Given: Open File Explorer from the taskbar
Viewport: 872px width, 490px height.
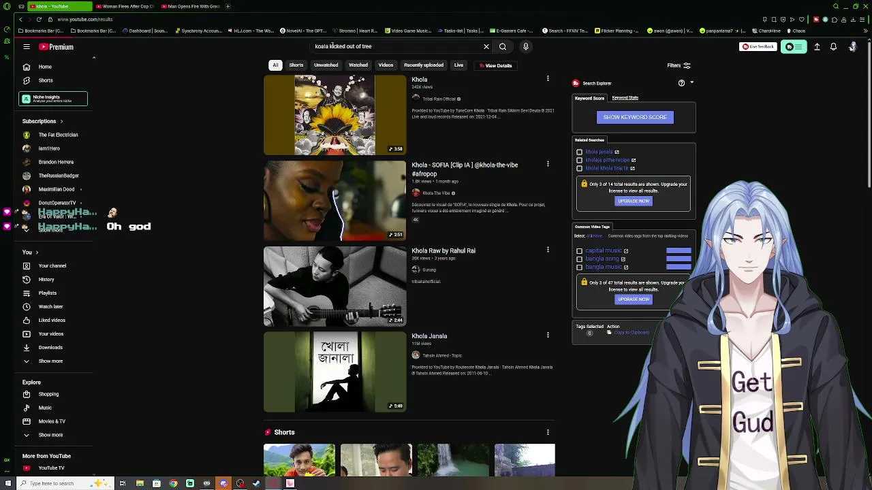Looking at the screenshot, I should pos(140,483).
